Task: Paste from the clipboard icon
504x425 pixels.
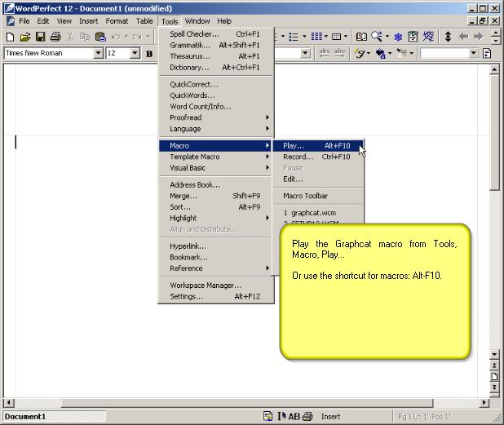Action: [x=100, y=37]
